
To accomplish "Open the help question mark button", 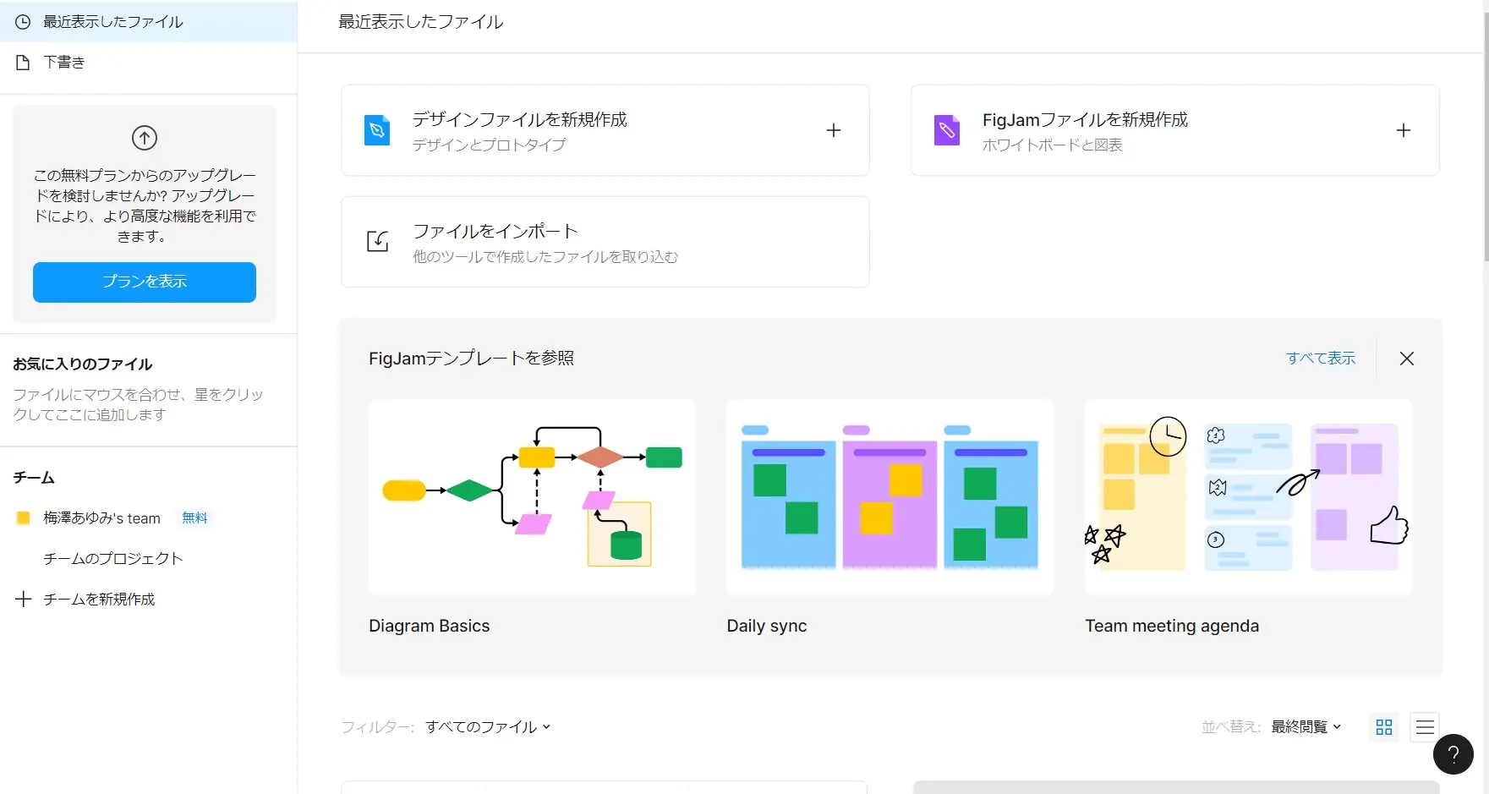I will click(1453, 754).
